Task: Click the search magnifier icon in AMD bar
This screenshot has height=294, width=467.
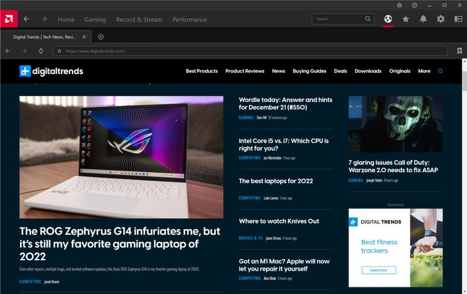Action: pyautogui.click(x=368, y=19)
